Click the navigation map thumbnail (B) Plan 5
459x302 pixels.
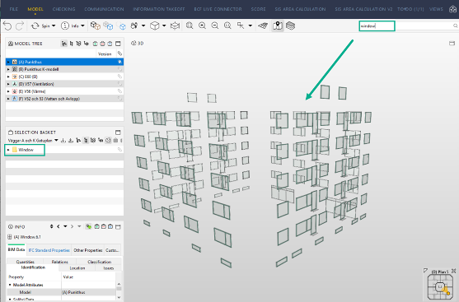point(440,286)
